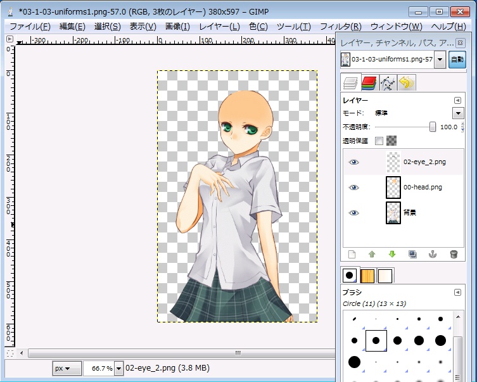Lower layer with green down arrow
This screenshot has height=382, width=477.
coord(392,254)
